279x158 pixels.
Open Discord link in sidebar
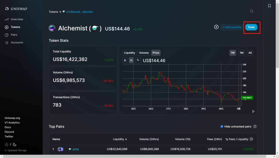click(9, 132)
